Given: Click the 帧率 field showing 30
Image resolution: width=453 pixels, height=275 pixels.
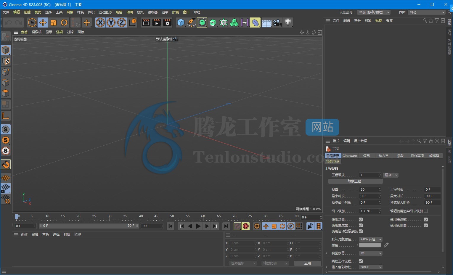Looking at the screenshot, I should click(370, 189).
